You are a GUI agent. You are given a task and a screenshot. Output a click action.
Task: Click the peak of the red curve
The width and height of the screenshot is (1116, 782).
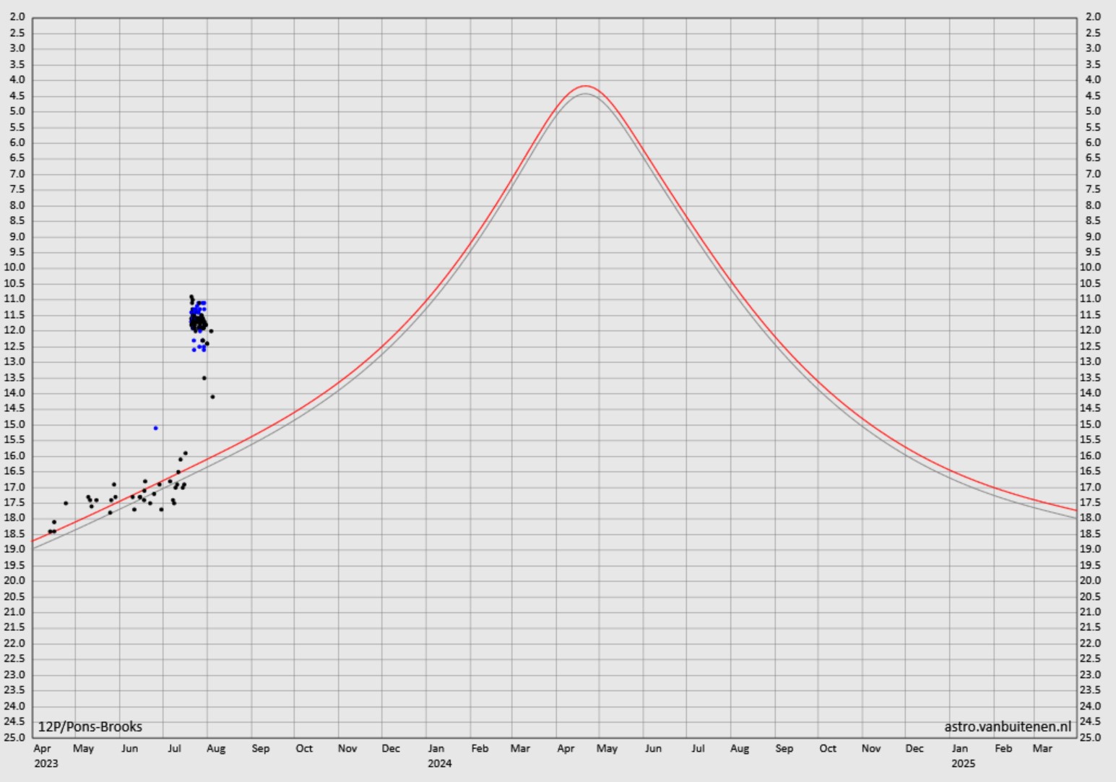tap(584, 86)
